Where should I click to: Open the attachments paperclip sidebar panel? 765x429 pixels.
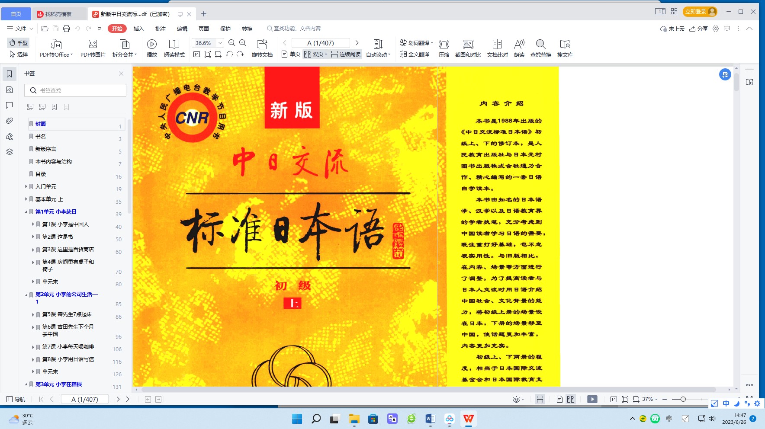(x=10, y=121)
